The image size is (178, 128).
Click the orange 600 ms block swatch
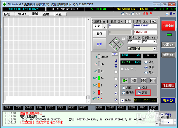[99, 85]
